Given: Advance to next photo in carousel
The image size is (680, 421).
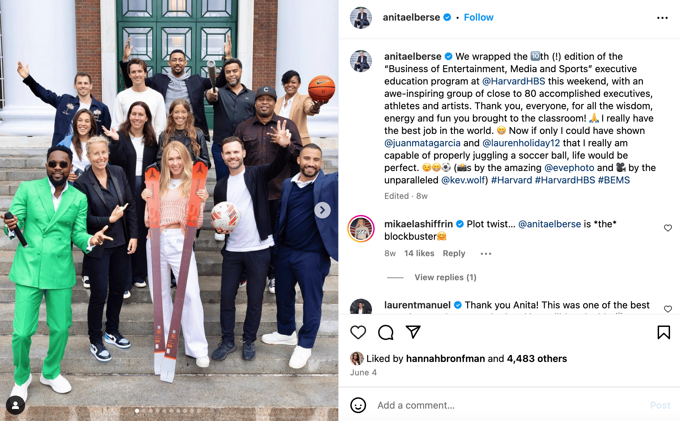Looking at the screenshot, I should [322, 210].
